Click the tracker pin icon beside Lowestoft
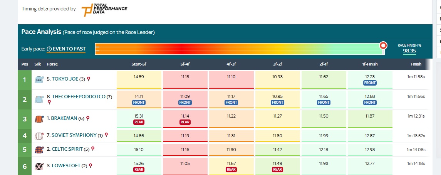The image size is (441, 175). click(91, 166)
